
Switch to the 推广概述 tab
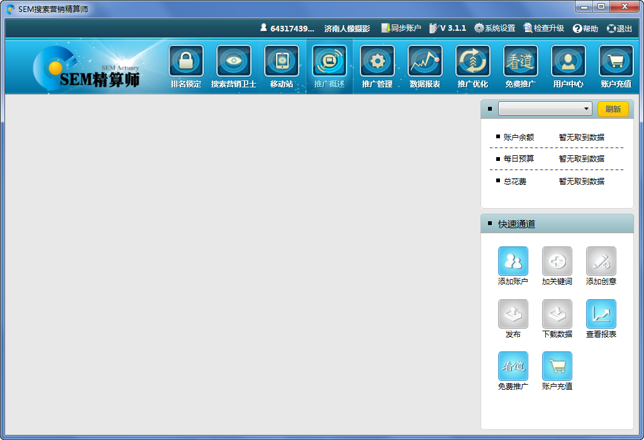pos(330,65)
